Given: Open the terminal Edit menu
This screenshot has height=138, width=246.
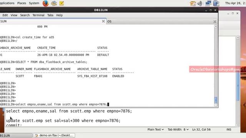Looking at the screenshot, I should [5, 15].
